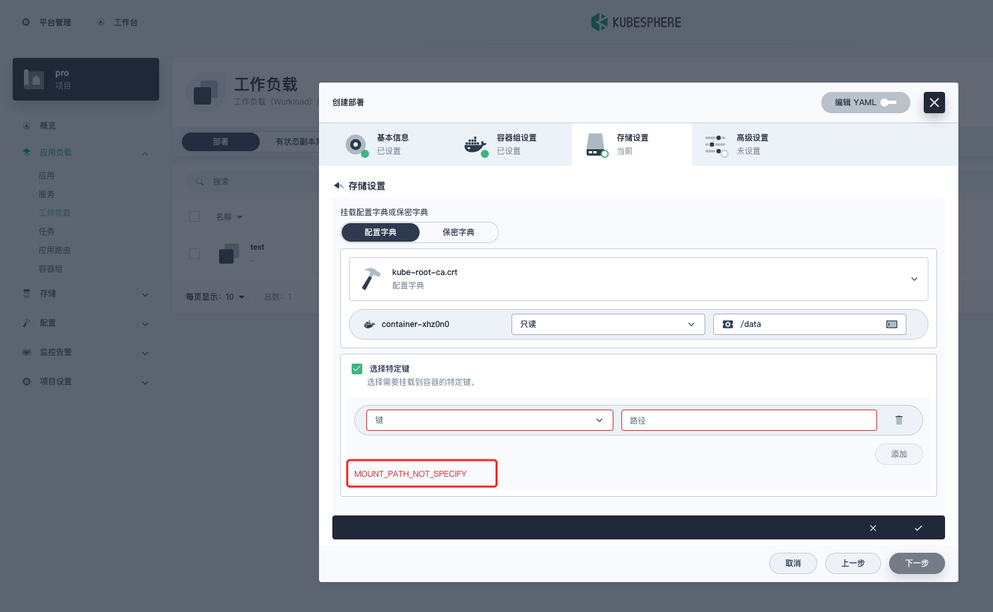The width and height of the screenshot is (993, 612).
Task: Click the 上一步 button
Action: point(853,563)
